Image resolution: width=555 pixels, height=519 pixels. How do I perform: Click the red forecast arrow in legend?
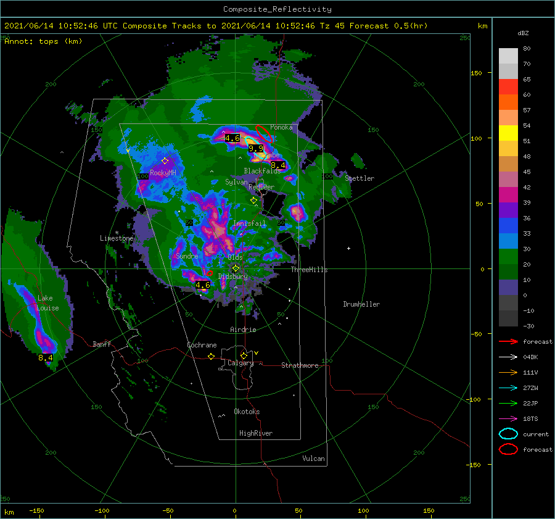click(x=508, y=341)
